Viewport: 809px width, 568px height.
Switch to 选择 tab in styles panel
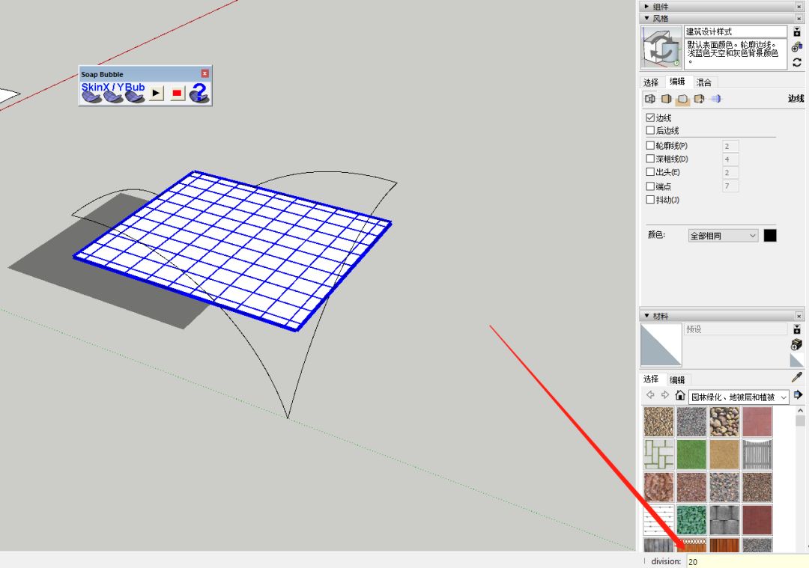[x=651, y=82]
